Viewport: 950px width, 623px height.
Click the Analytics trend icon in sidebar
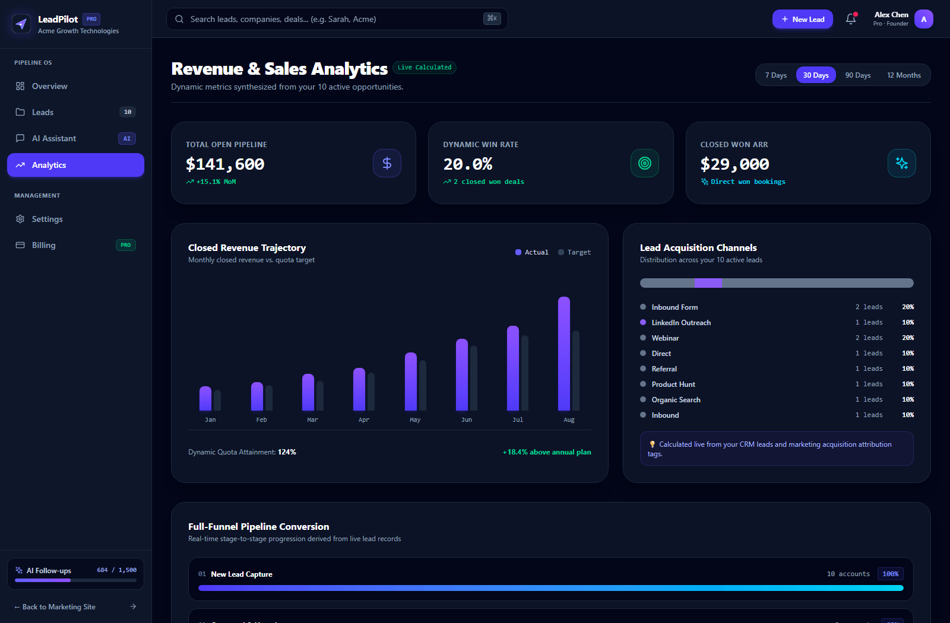tap(20, 165)
